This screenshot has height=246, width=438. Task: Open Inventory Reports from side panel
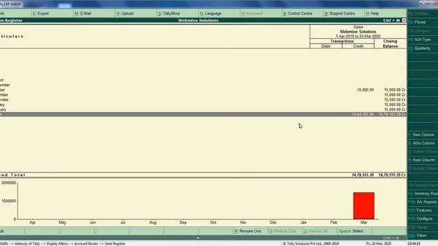(423, 193)
